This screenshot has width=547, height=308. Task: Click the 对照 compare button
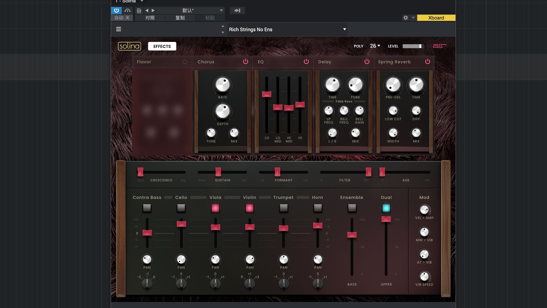coord(150,18)
